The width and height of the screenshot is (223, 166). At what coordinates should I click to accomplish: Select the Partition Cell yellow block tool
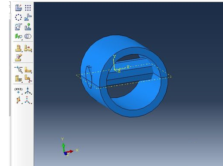pos(19,78)
